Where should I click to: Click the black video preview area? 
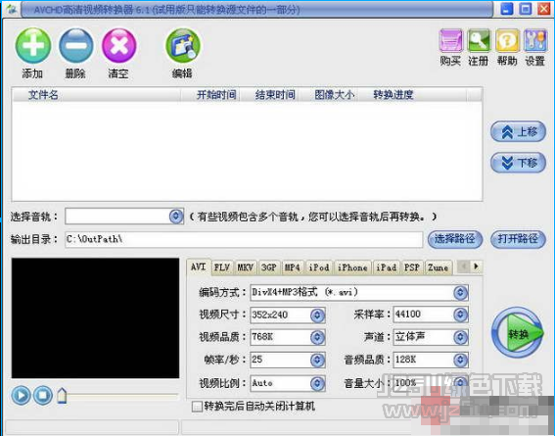pos(95,318)
